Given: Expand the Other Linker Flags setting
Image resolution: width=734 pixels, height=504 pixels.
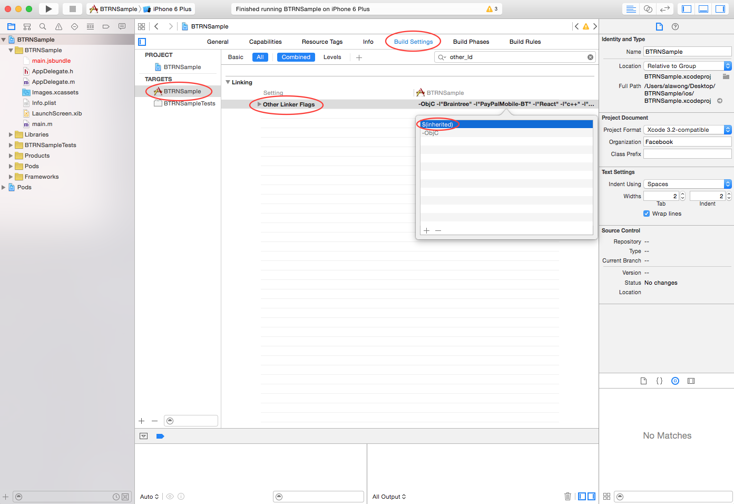Looking at the screenshot, I should click(x=259, y=104).
